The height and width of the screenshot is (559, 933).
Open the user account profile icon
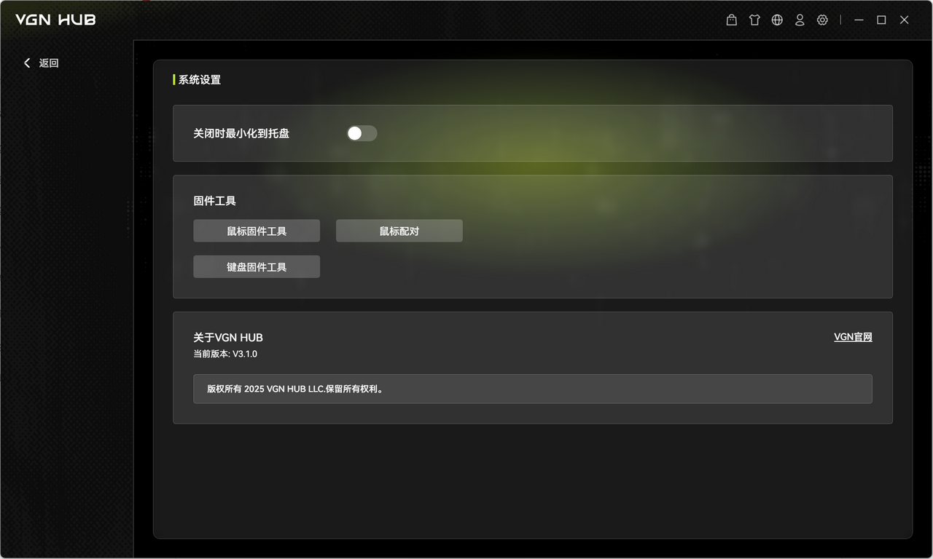pyautogui.click(x=800, y=20)
